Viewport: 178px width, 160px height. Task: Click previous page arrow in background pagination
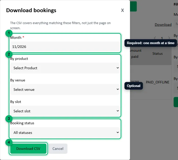click(x=155, y=38)
